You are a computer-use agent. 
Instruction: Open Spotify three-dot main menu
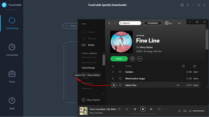click(x=84, y=24)
